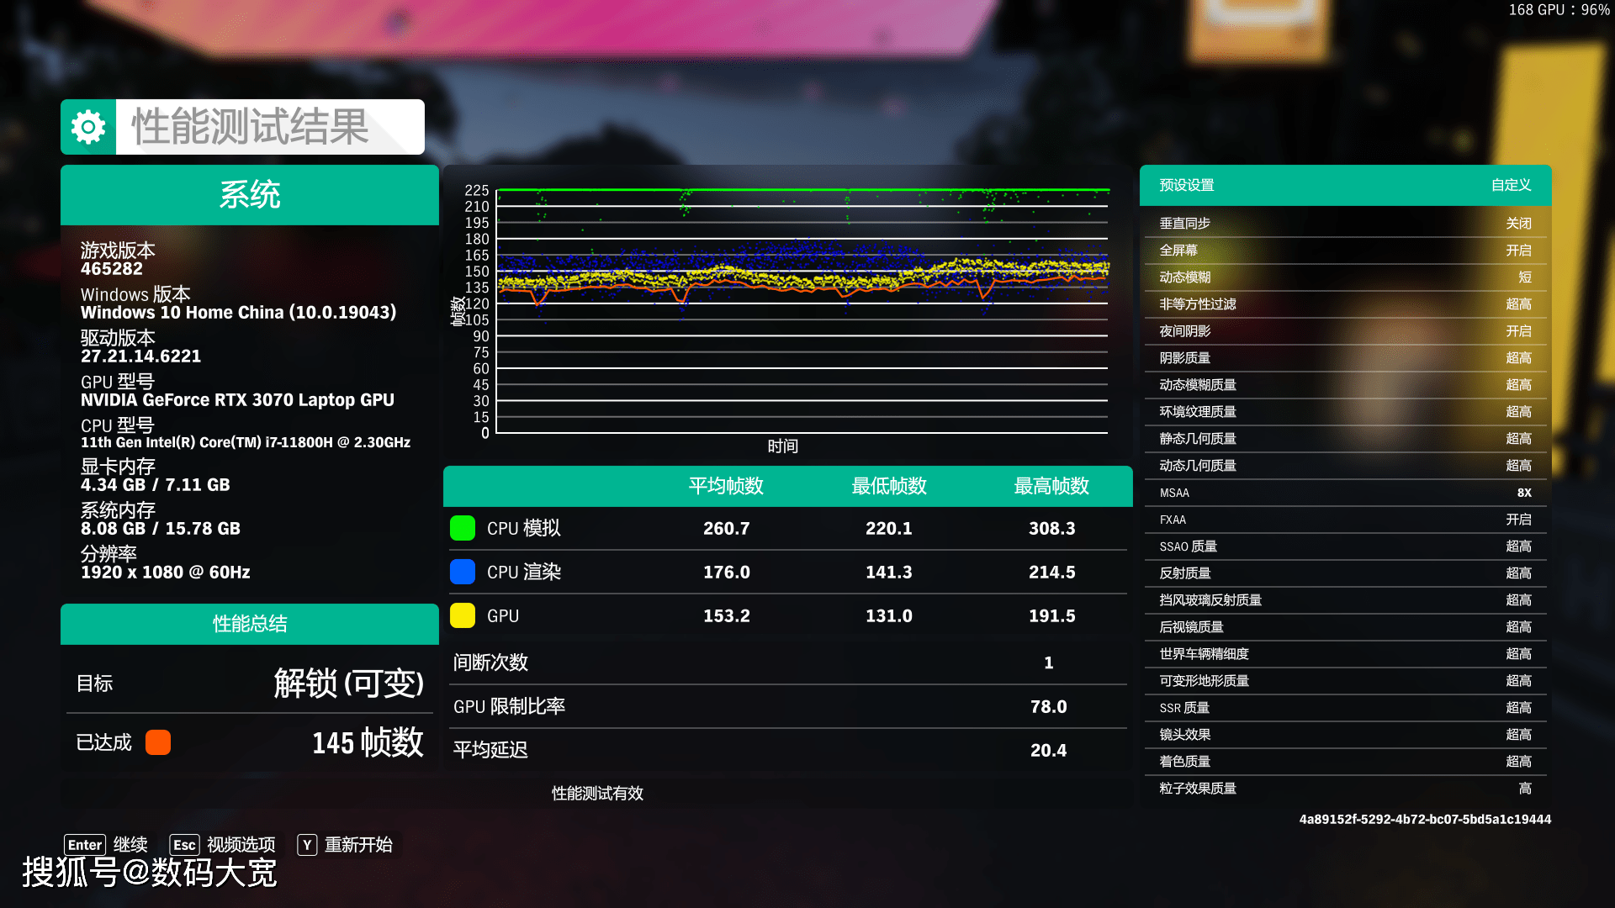Click the 解锁 (可变) target value

[348, 684]
